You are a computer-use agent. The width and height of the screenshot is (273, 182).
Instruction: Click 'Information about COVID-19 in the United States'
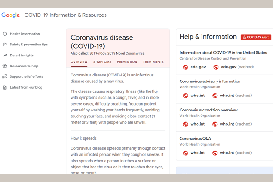point(223,53)
